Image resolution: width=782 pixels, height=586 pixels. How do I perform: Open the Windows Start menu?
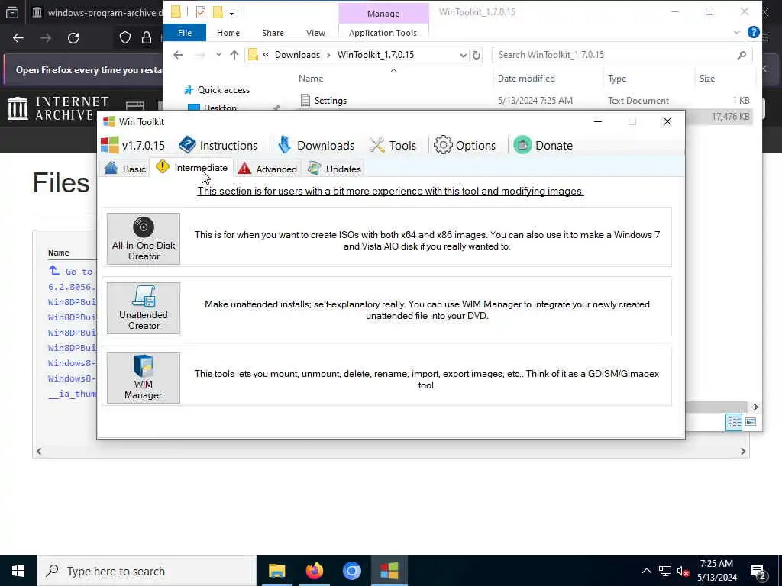tap(18, 571)
